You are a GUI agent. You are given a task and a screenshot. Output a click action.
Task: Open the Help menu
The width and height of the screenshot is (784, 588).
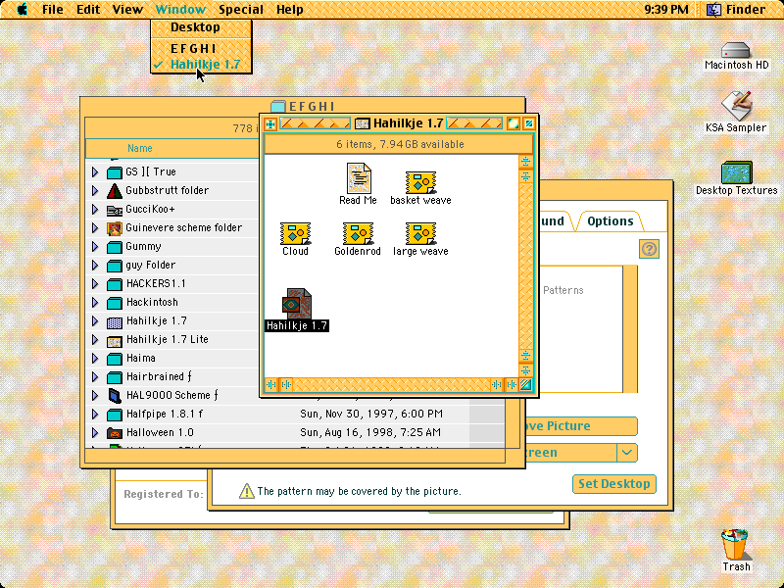coord(289,9)
